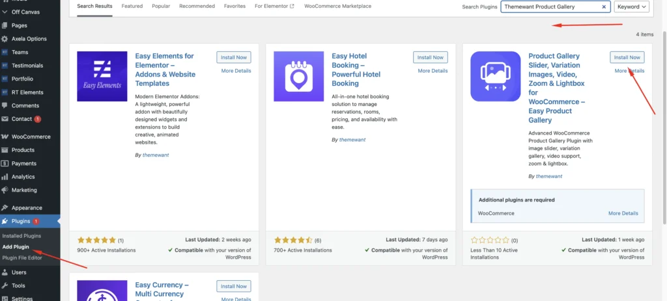Click the Users person icon
This screenshot has width=667, height=301.
click(5, 272)
